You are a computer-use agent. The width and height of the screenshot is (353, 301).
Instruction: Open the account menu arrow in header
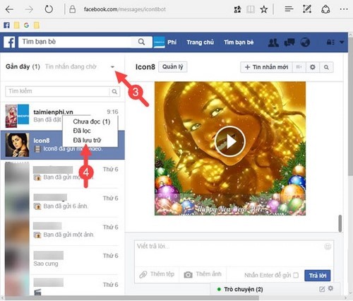pos(342,42)
